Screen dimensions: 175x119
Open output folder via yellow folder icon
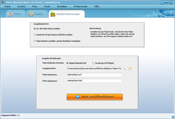pos(130,69)
